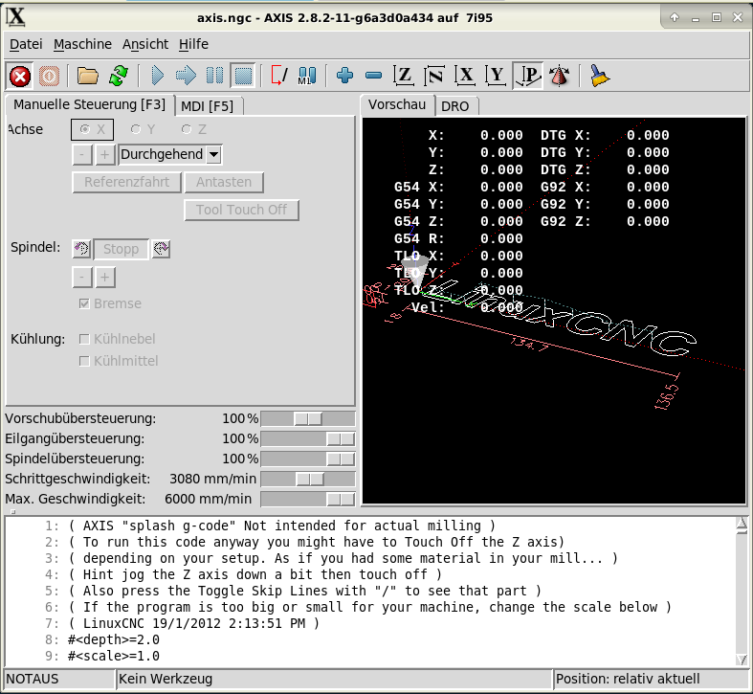Open the X window menu icon
This screenshot has width=753, height=694.
15,17
